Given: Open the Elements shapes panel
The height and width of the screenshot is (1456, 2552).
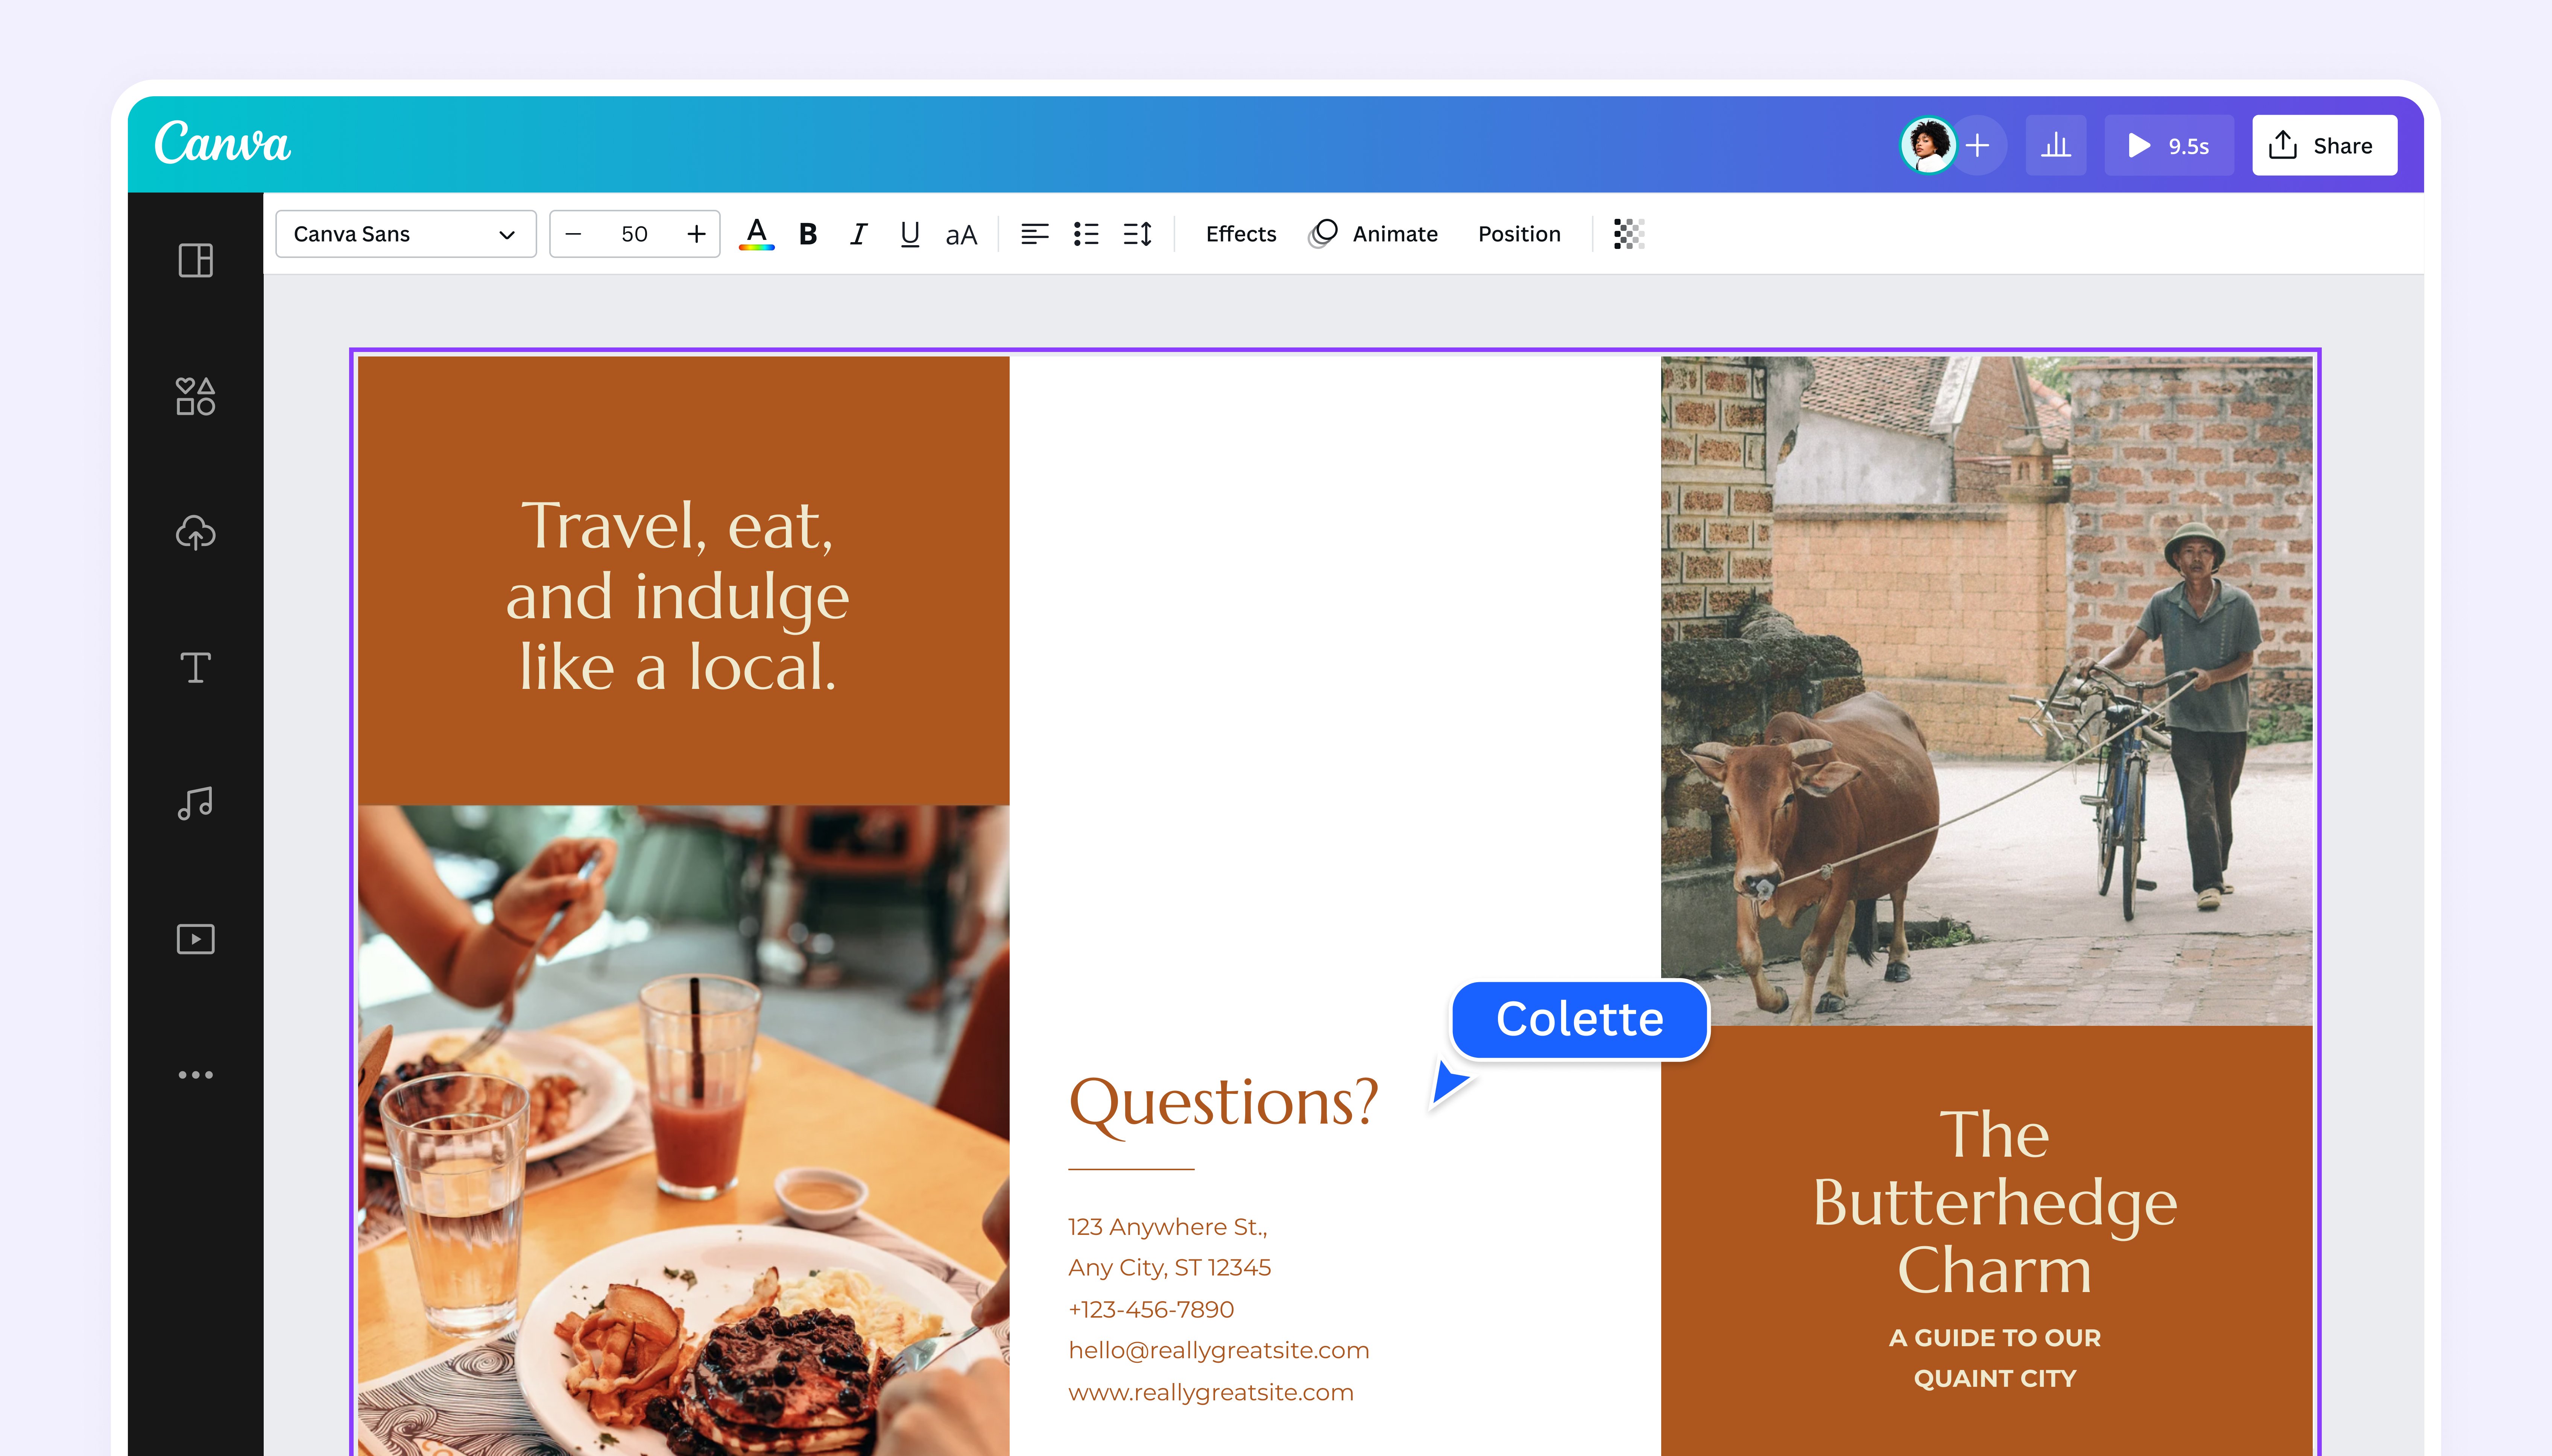Looking at the screenshot, I should coord(195,397).
